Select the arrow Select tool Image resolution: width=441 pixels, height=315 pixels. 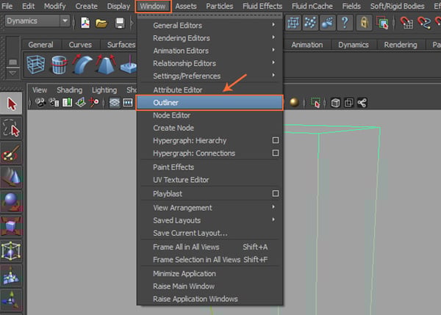pyautogui.click(x=11, y=104)
